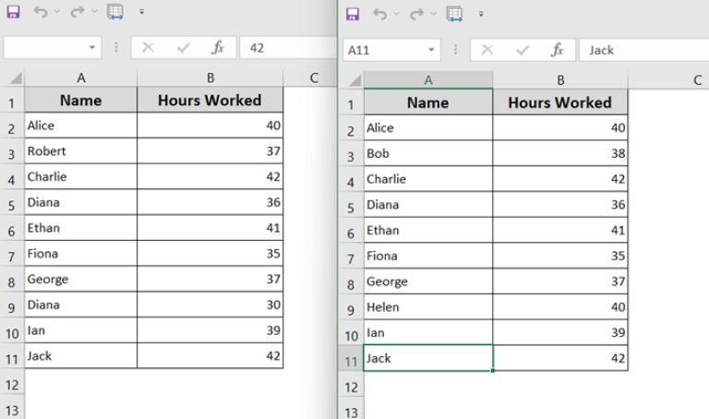Select the Robert cell in the left sheet
709x419 pixels.
click(x=80, y=151)
